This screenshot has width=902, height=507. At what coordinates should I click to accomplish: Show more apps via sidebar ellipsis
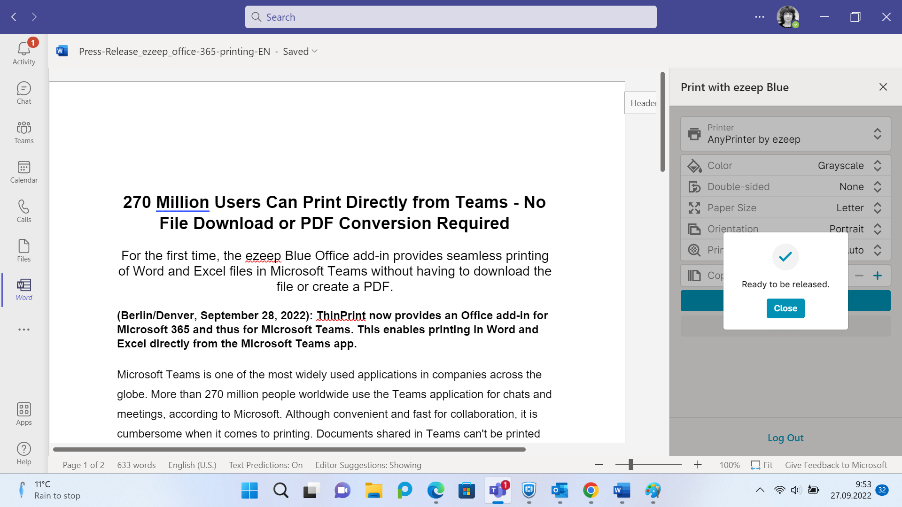point(24,330)
